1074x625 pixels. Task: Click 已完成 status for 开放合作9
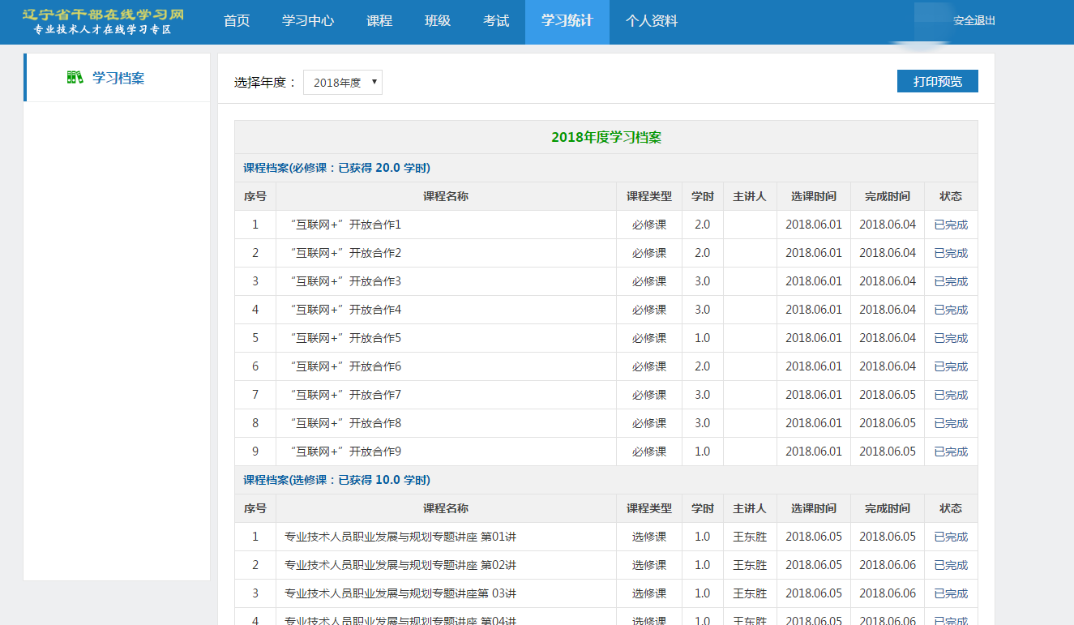point(951,452)
